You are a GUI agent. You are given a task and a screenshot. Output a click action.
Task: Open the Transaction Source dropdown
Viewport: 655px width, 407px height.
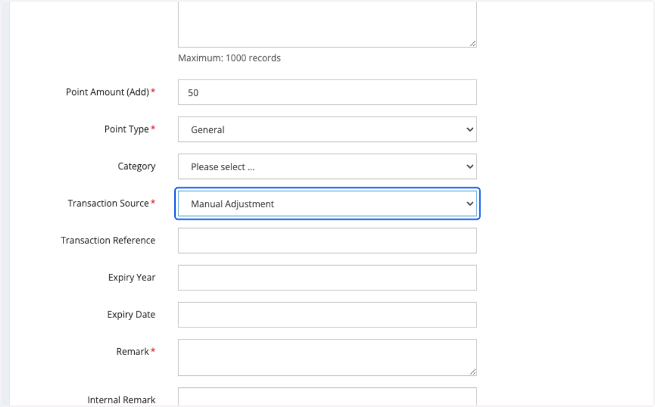[327, 203]
